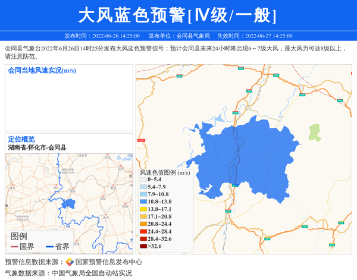Pick the >32.6 darkest red swatch
The image size is (357, 280).
(143, 246)
